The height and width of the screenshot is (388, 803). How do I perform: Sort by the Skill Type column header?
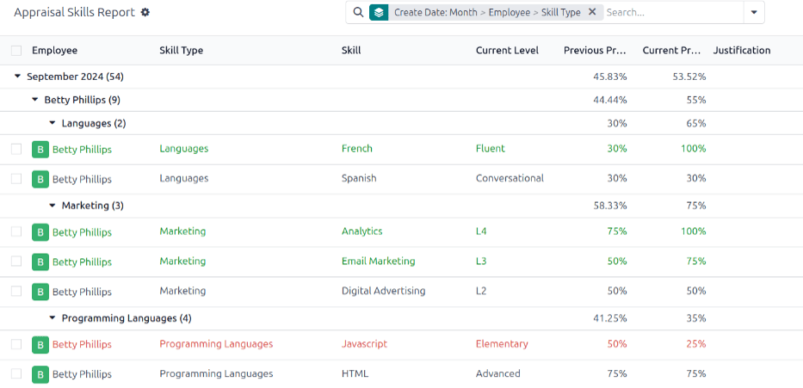(182, 51)
